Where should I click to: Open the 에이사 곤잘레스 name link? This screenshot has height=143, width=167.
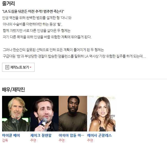(99, 135)
